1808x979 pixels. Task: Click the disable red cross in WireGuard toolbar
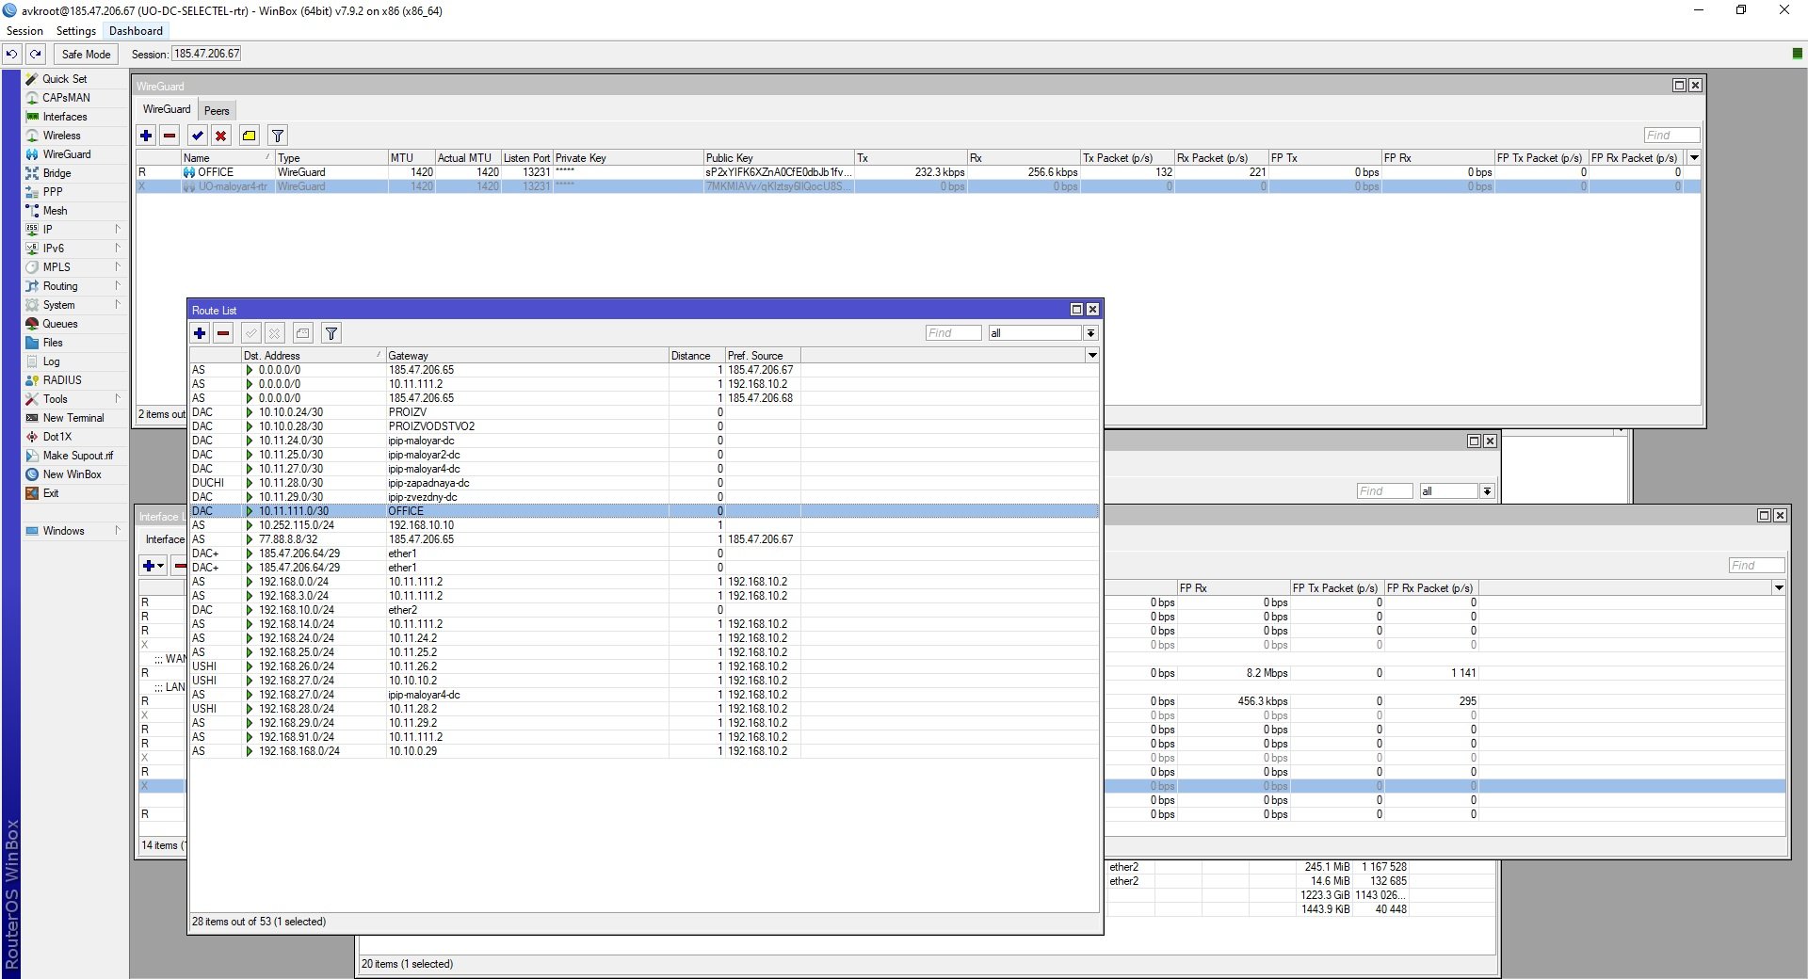point(220,136)
